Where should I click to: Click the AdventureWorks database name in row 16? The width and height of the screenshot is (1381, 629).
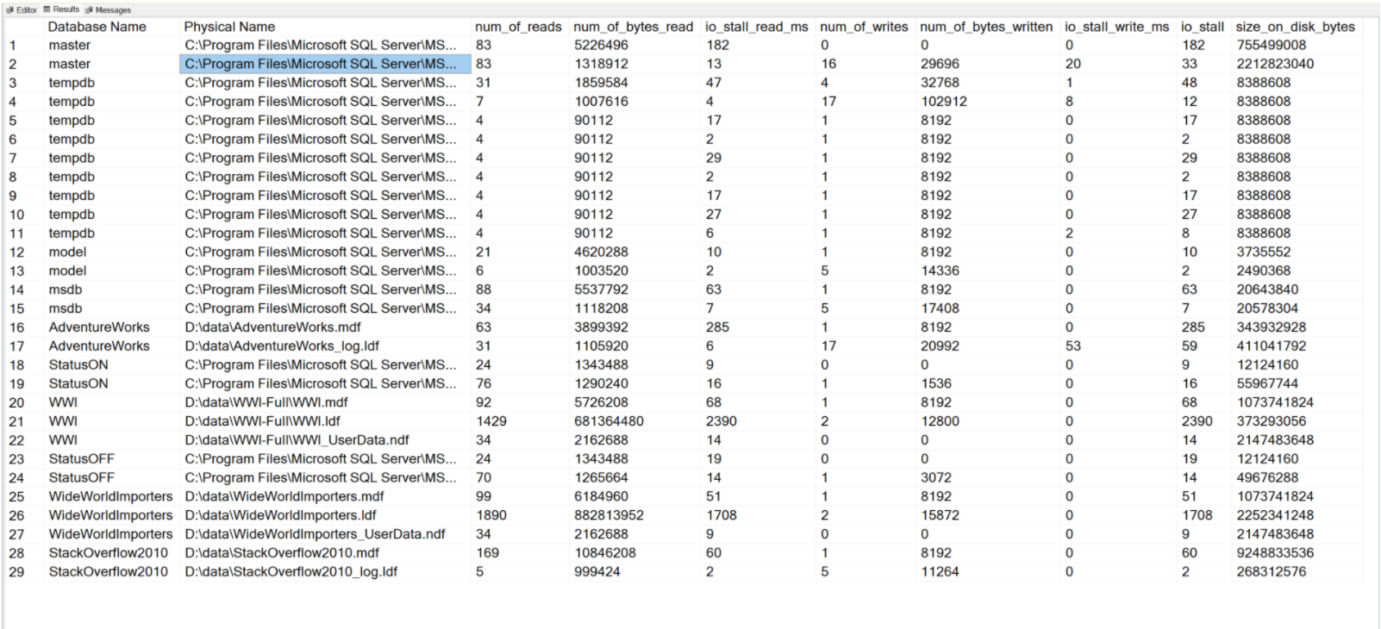click(99, 327)
